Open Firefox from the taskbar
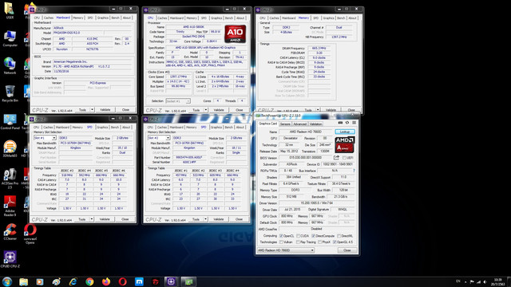 coord(106,281)
